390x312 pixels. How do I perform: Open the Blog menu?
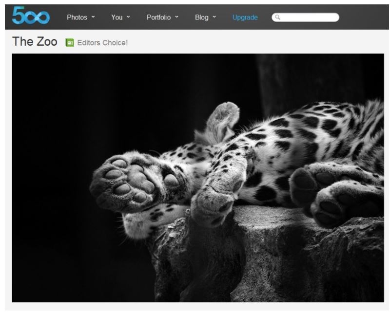[x=202, y=18]
